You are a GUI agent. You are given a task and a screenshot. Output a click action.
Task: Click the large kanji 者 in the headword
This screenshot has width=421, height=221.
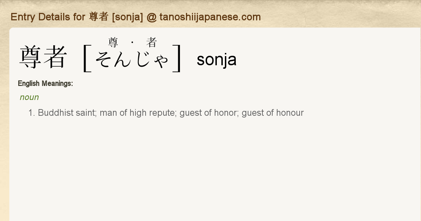pos(55,57)
